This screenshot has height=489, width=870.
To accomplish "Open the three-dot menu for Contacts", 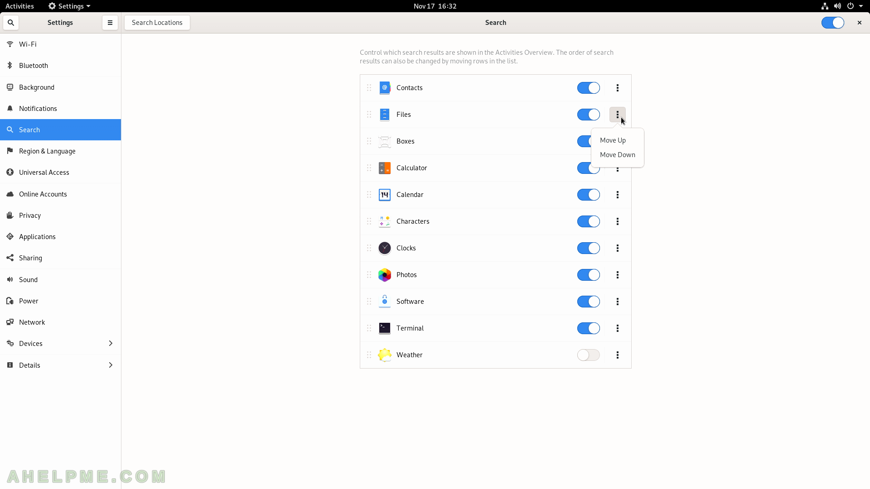I will (x=618, y=88).
